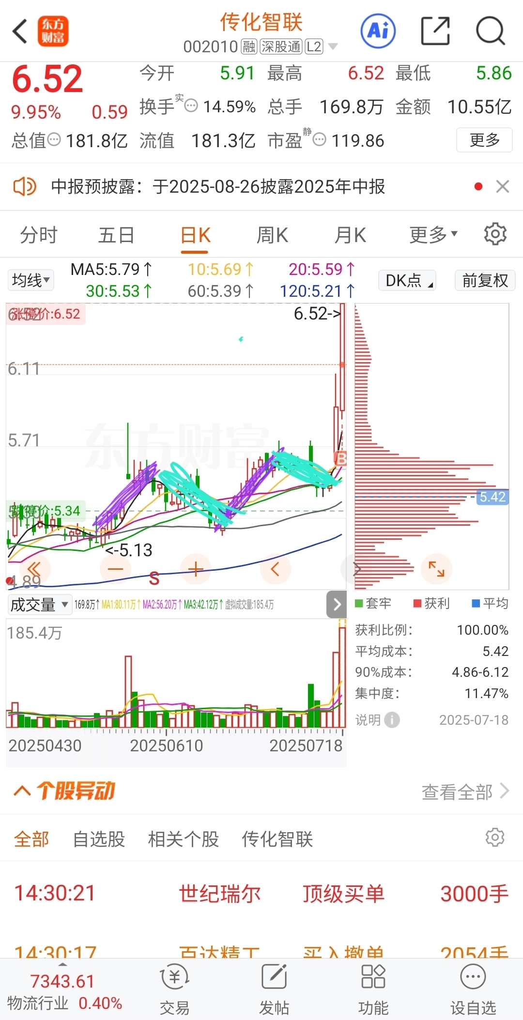Viewport: 523px width, 1020px height.
Task: Switch to the 周K tab
Action: 272,235
